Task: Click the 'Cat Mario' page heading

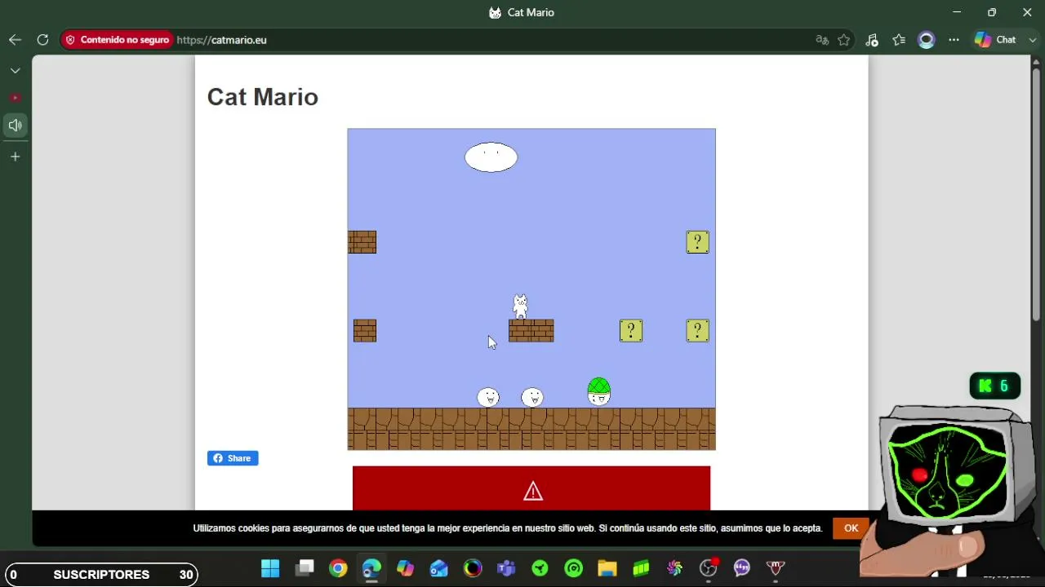Action: 262,97
